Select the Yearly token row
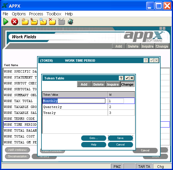173x170 pixels. [x=89, y=113]
